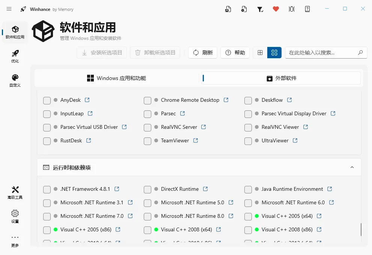Check the InputLeap checkbox
Image resolution: width=372 pixels, height=255 pixels.
tap(47, 114)
